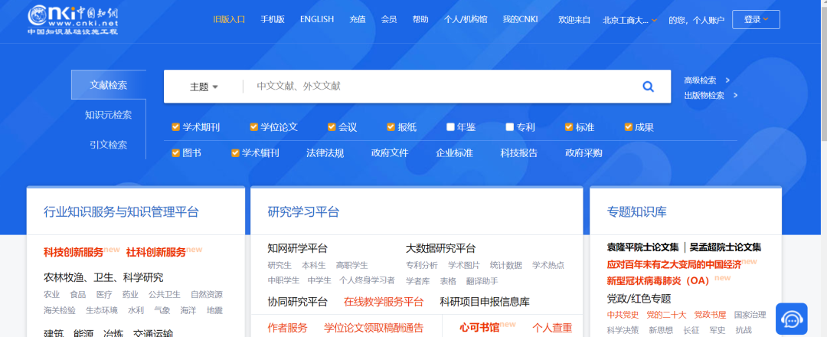This screenshot has height=337, width=827.
Task: Open 高级检索 advanced search
Action: point(707,80)
